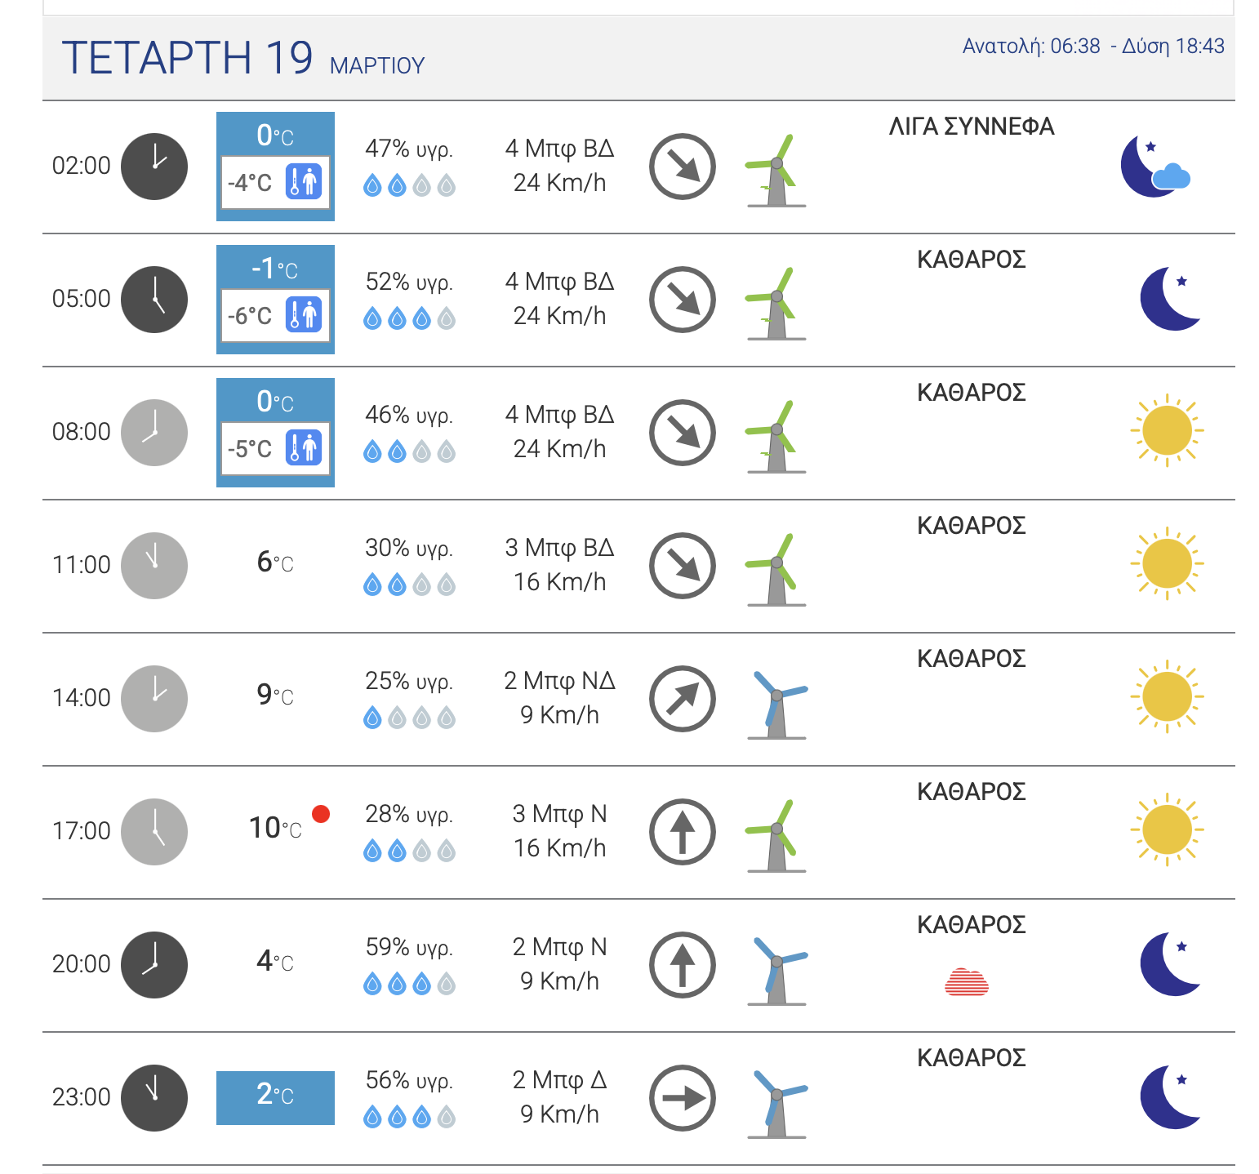Click the feels-like thermometer icon at 02:00

coord(304,181)
